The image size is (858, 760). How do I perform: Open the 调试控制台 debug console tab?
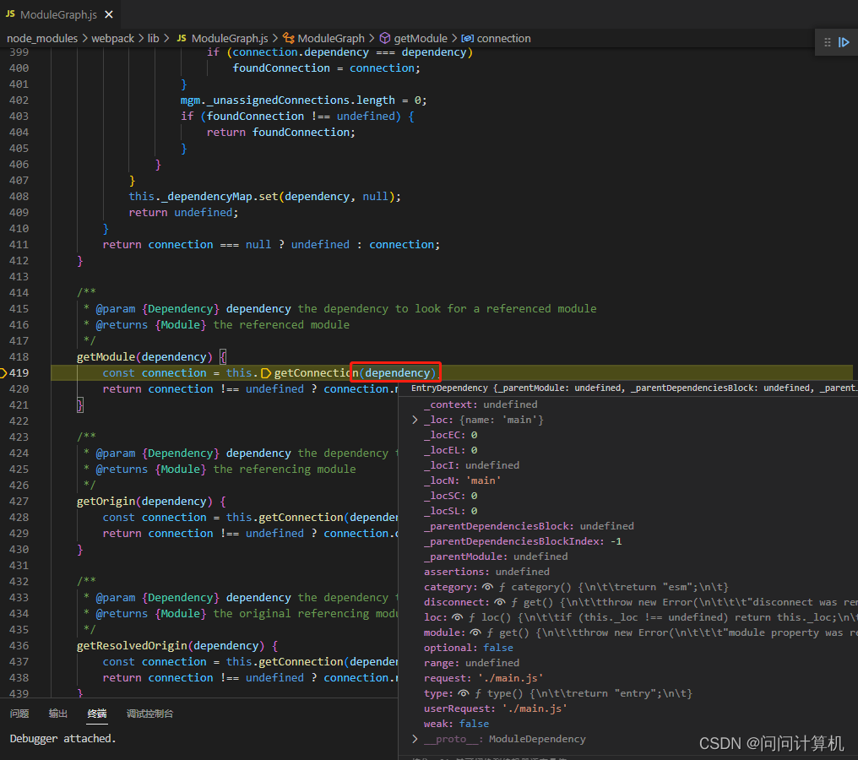coord(150,714)
